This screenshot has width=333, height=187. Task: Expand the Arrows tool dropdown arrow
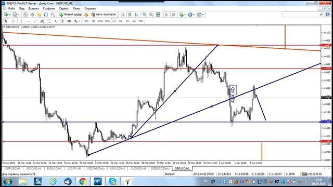[x=80, y=21]
